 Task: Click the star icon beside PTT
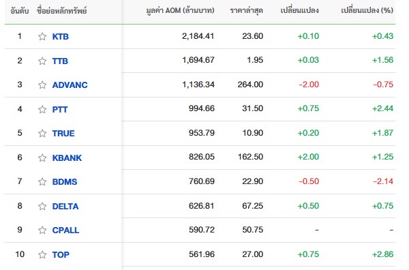(42, 109)
